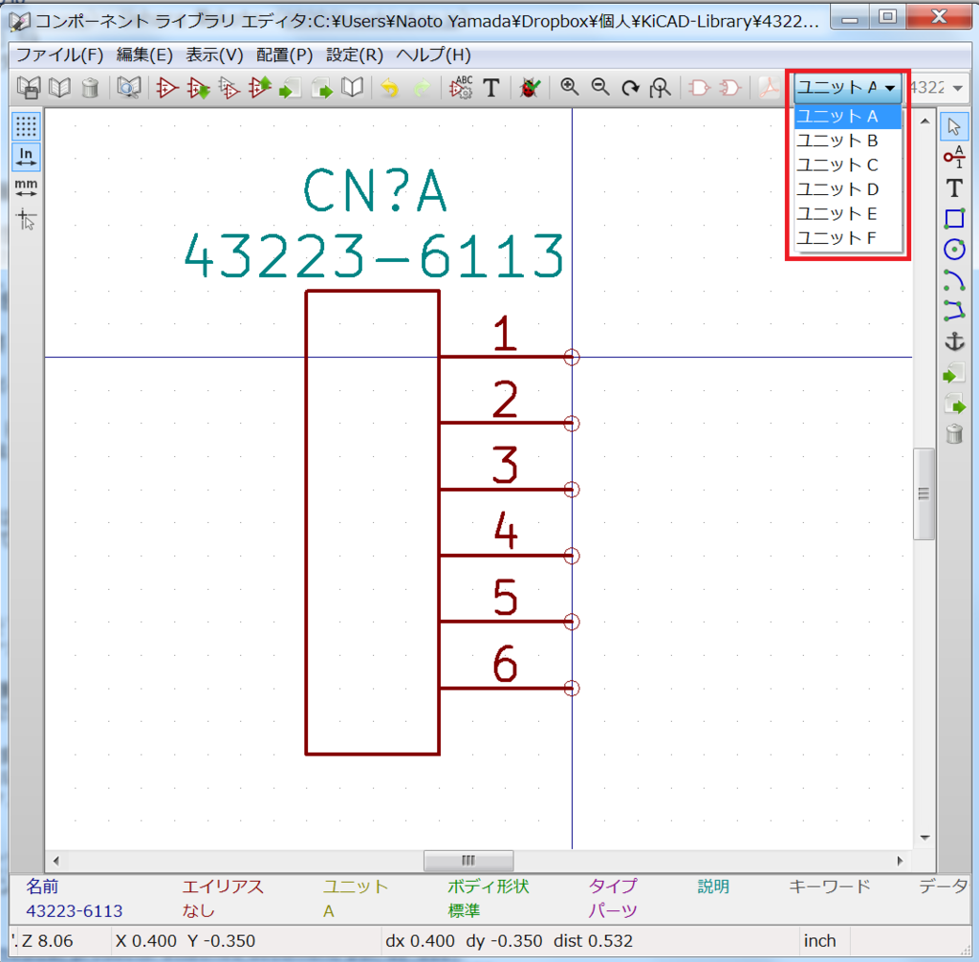Select the arc drawing tool
The image size is (979, 962).
[x=953, y=280]
